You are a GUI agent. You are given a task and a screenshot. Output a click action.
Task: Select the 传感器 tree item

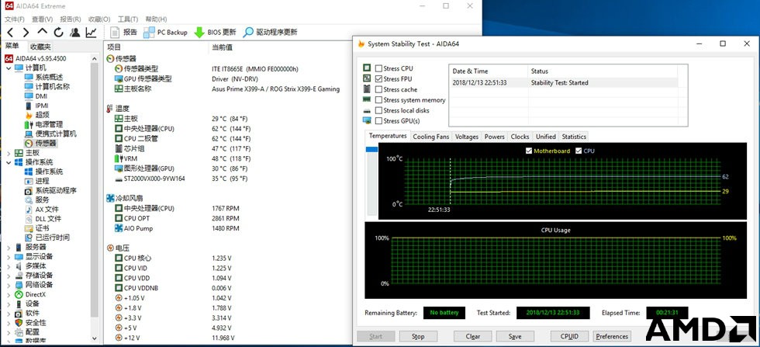[x=40, y=143]
